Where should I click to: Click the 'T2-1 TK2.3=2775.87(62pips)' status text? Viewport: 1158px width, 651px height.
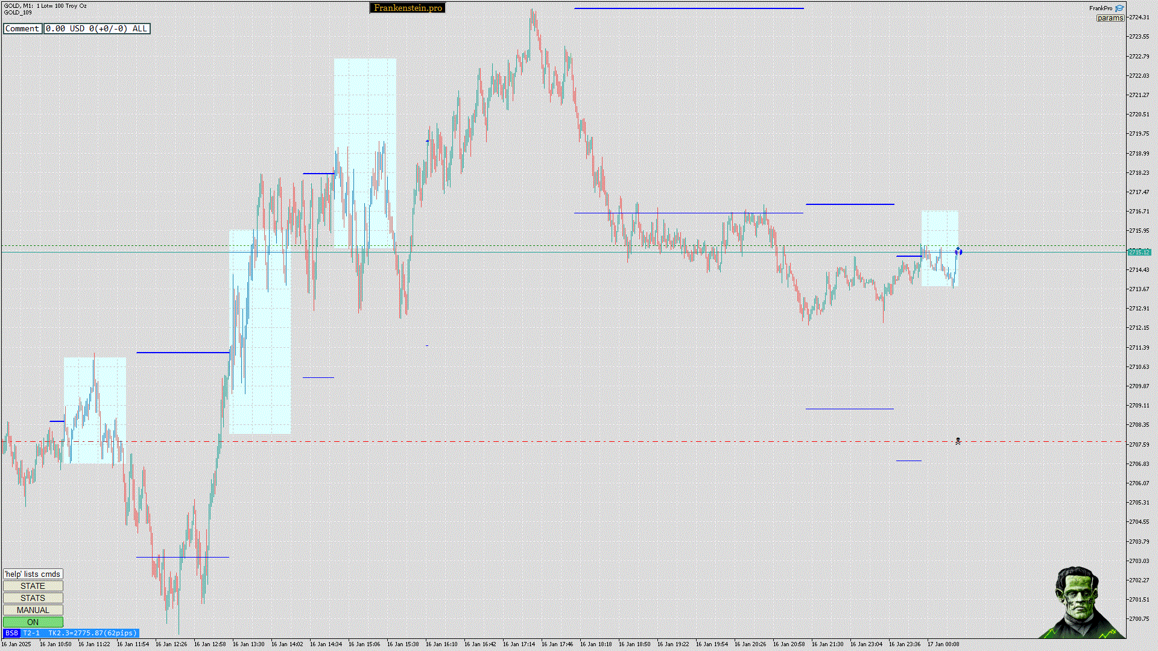point(80,633)
